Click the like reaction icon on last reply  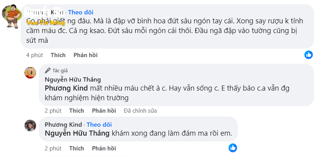pyautogui.click(x=232, y=148)
